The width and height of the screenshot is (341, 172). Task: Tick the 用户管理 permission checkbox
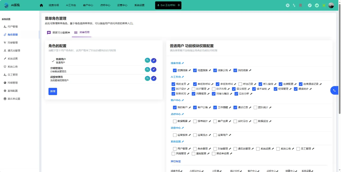click(175, 149)
